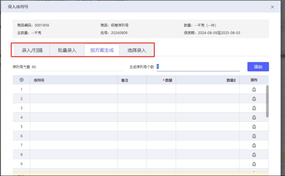
Task: Click the blue 添加 button
Action: pyautogui.click(x=258, y=67)
